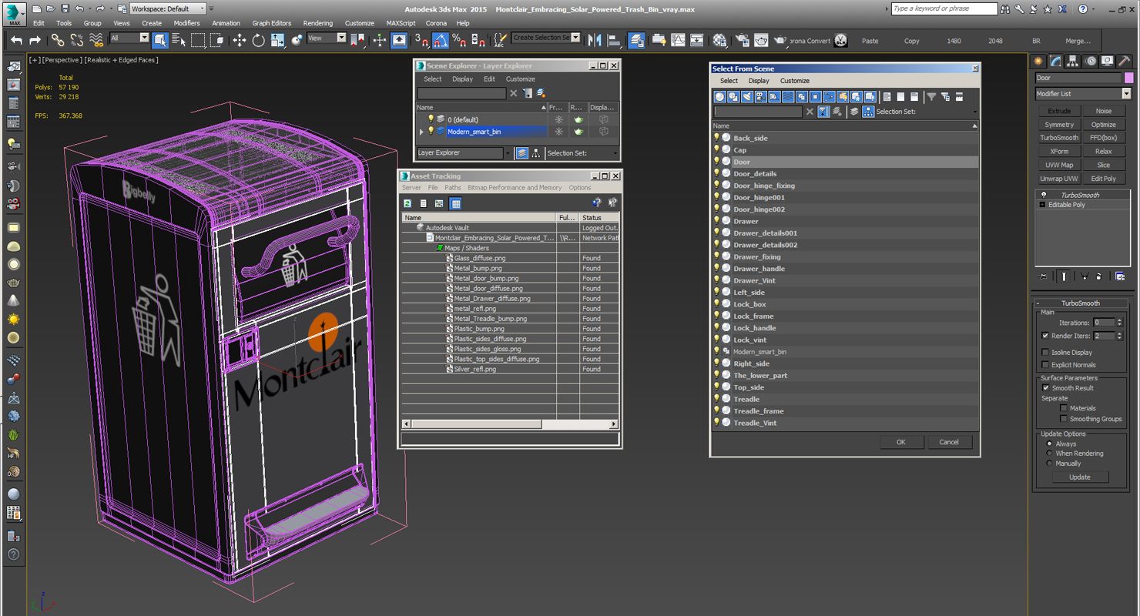Image resolution: width=1140 pixels, height=616 pixels.
Task: Expand the Modern_smart_bin layer
Action: (x=421, y=132)
